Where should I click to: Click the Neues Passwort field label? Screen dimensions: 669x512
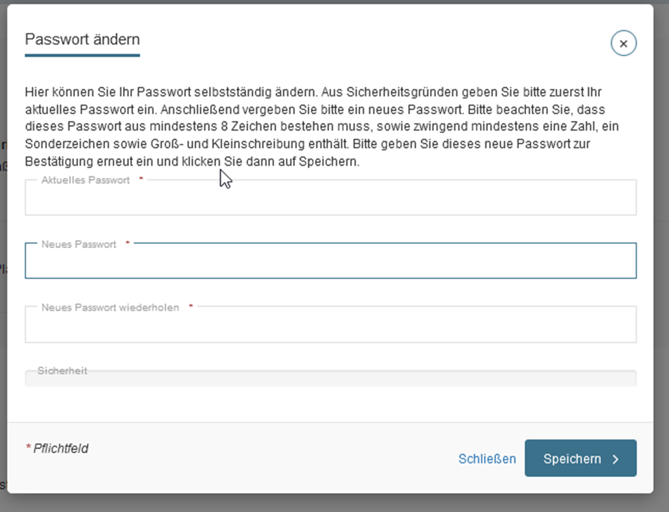[x=79, y=245]
